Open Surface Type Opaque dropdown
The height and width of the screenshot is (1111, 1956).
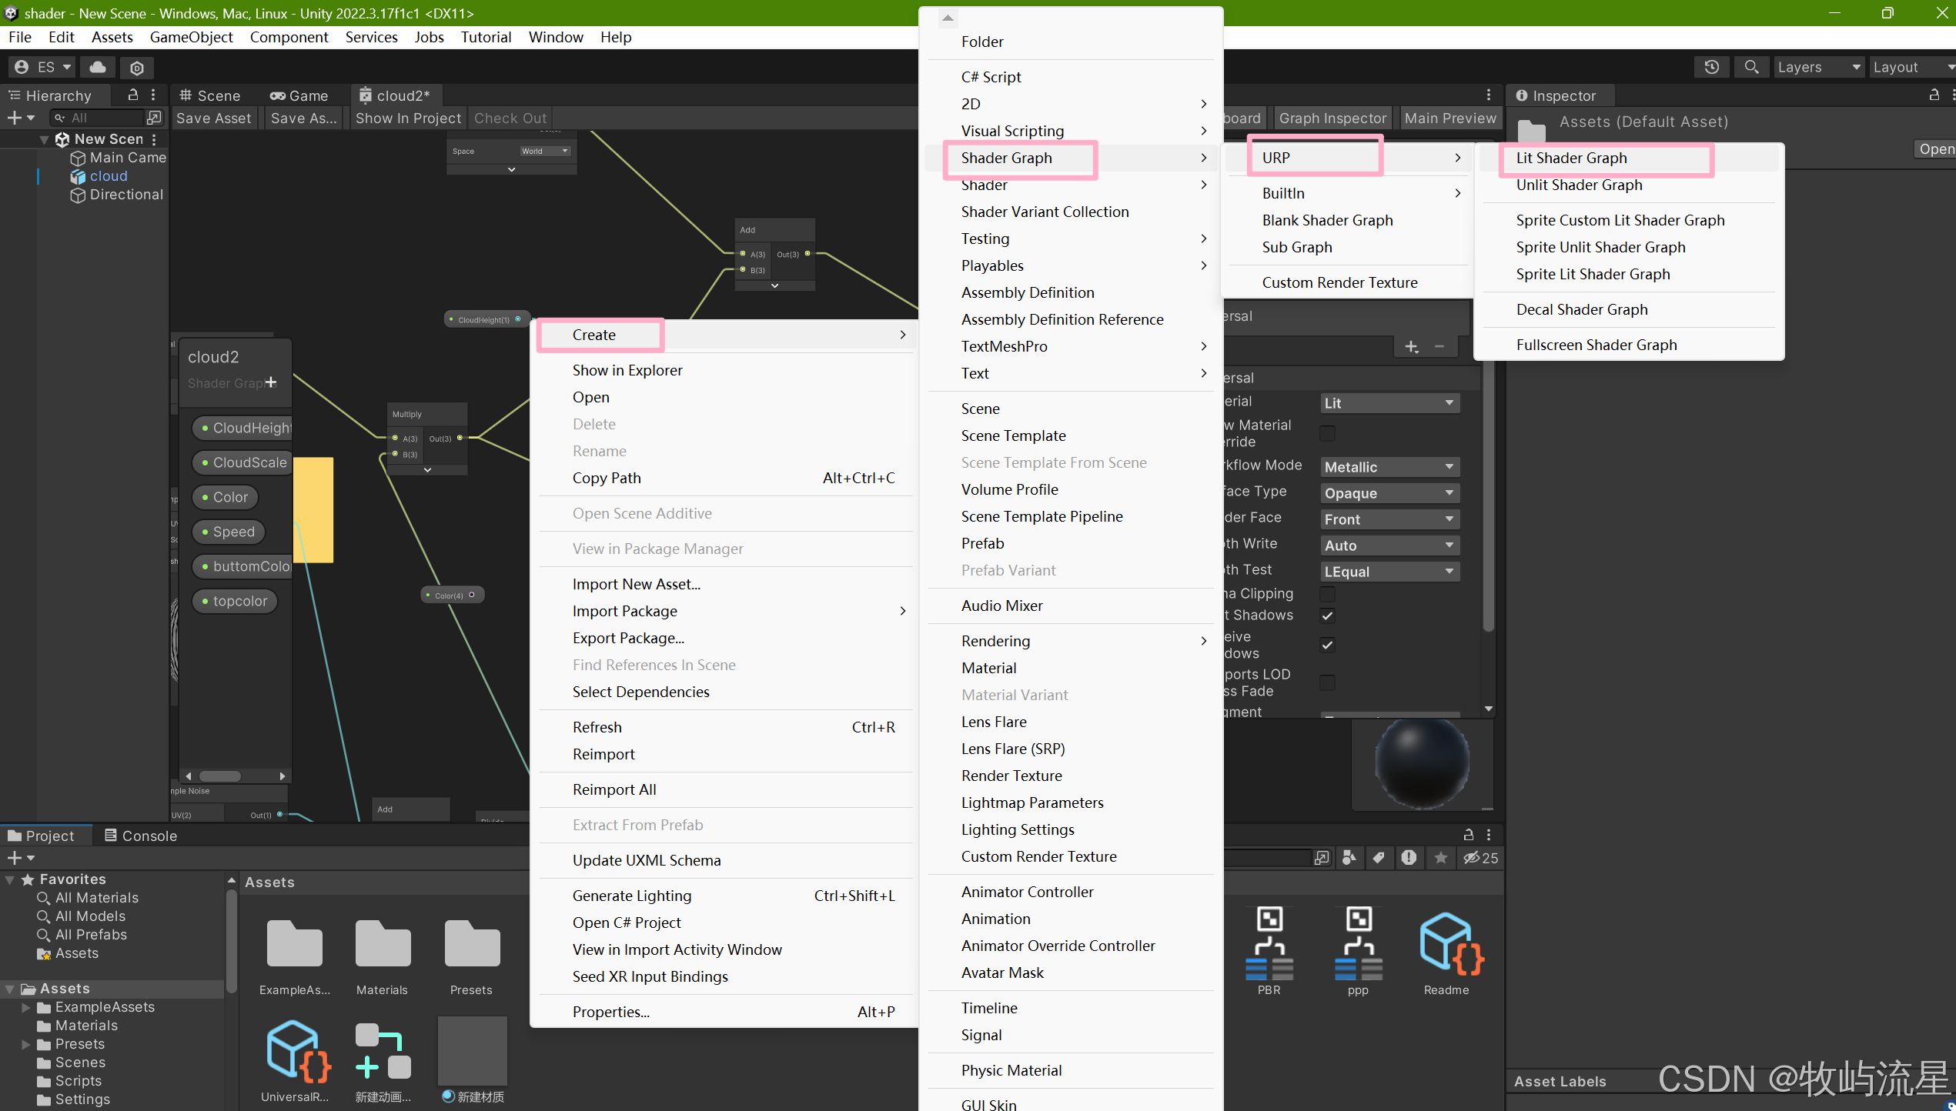(x=1389, y=493)
